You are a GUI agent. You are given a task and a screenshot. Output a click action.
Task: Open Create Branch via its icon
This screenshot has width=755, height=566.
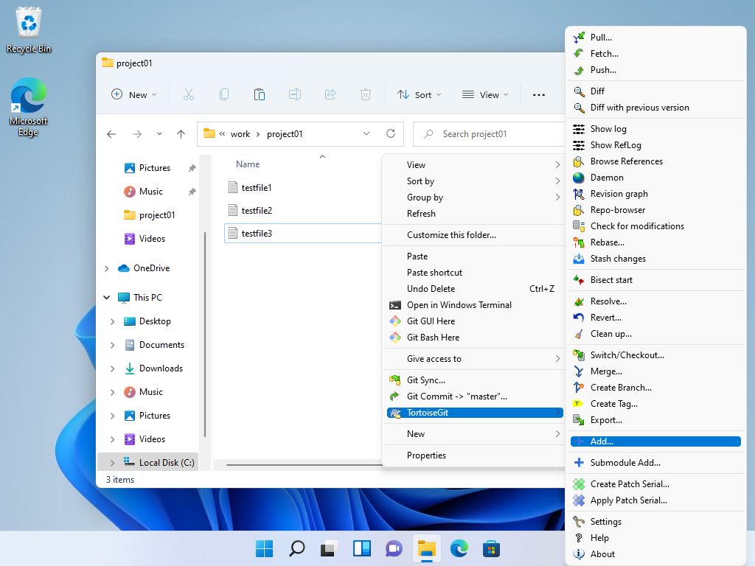(x=579, y=388)
